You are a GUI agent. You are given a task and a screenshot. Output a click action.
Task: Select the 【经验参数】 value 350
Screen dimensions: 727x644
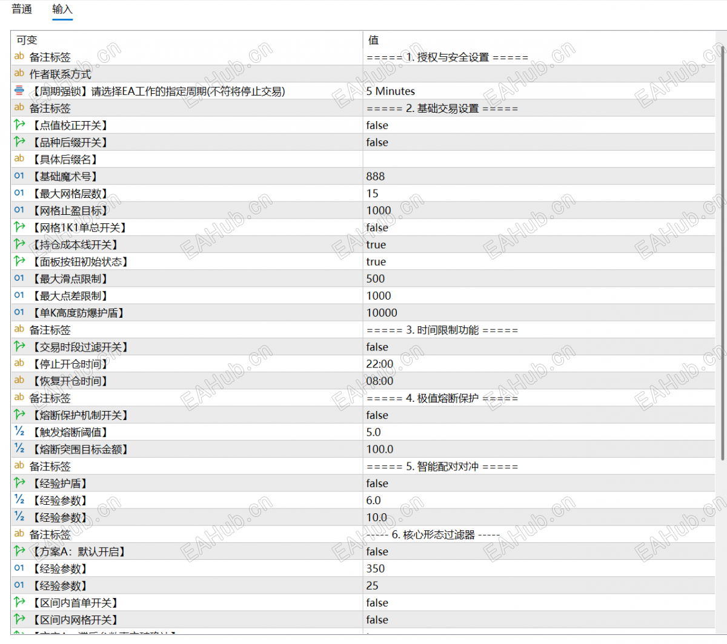pyautogui.click(x=375, y=568)
